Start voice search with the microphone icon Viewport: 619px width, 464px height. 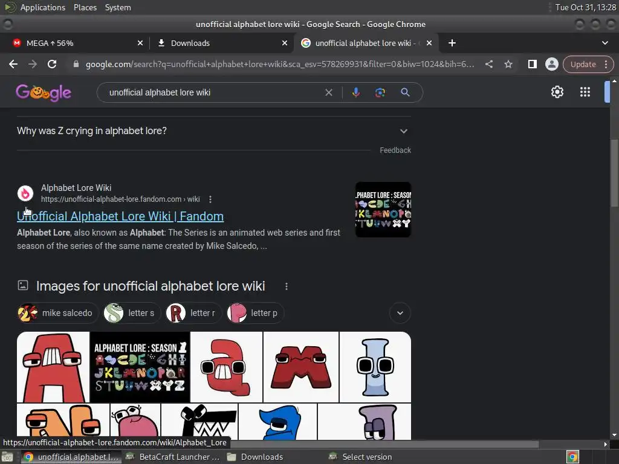coord(355,92)
